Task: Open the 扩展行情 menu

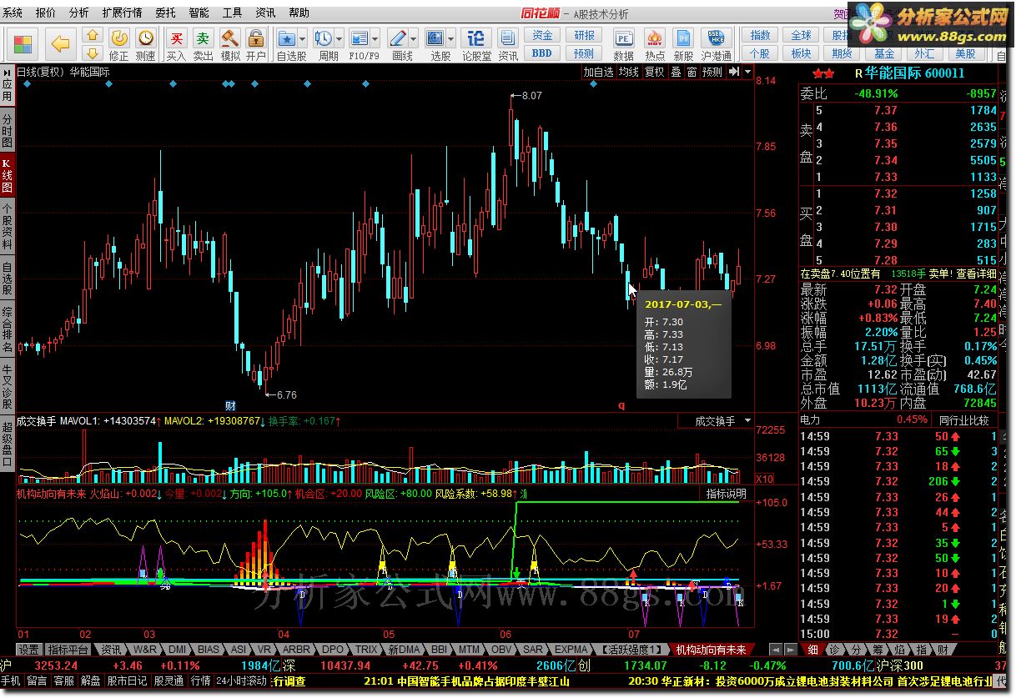Action: click(x=122, y=13)
